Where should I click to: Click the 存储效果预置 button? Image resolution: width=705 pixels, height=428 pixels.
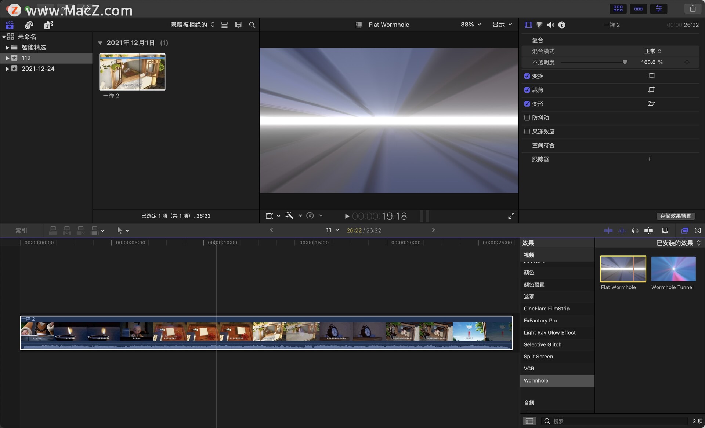tap(675, 216)
